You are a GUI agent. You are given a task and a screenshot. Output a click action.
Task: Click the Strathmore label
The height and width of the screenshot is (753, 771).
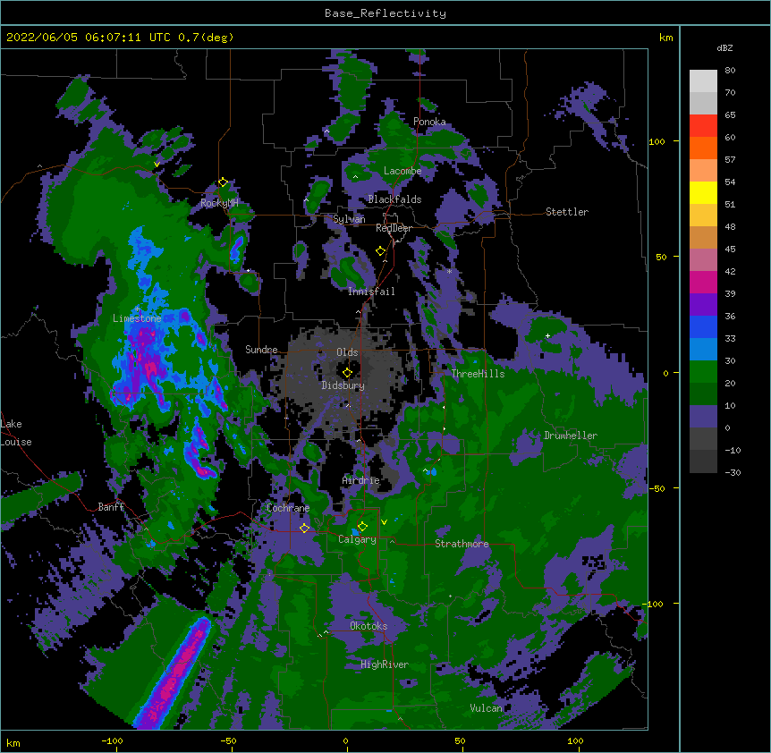(x=462, y=544)
